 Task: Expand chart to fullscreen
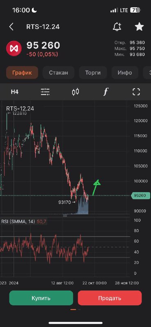click(136, 92)
